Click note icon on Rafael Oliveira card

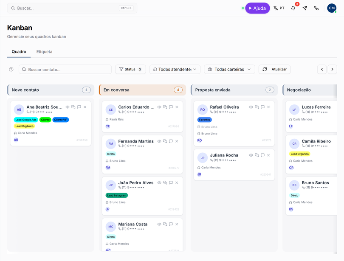coord(262,107)
